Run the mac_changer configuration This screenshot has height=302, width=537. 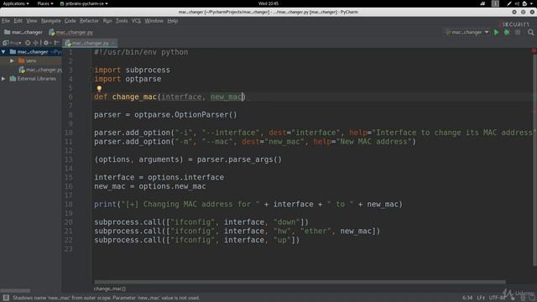[x=496, y=32]
